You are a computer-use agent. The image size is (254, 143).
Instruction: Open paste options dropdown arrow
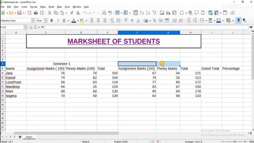coord(66,13)
